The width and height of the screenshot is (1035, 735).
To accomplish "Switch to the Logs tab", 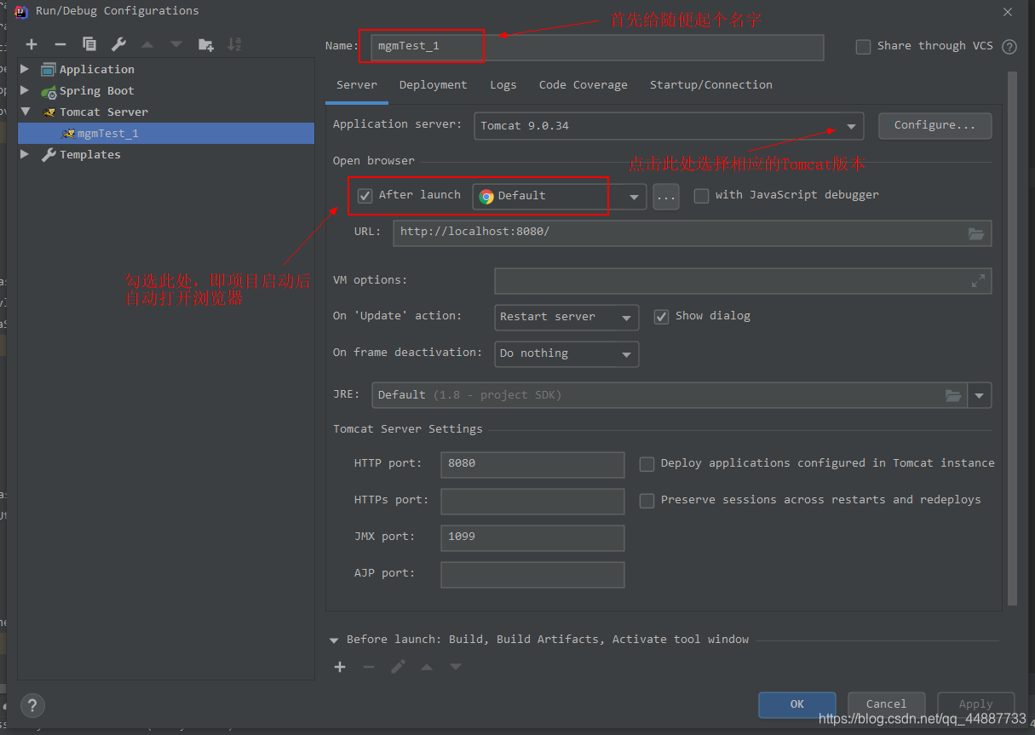I will pos(503,85).
